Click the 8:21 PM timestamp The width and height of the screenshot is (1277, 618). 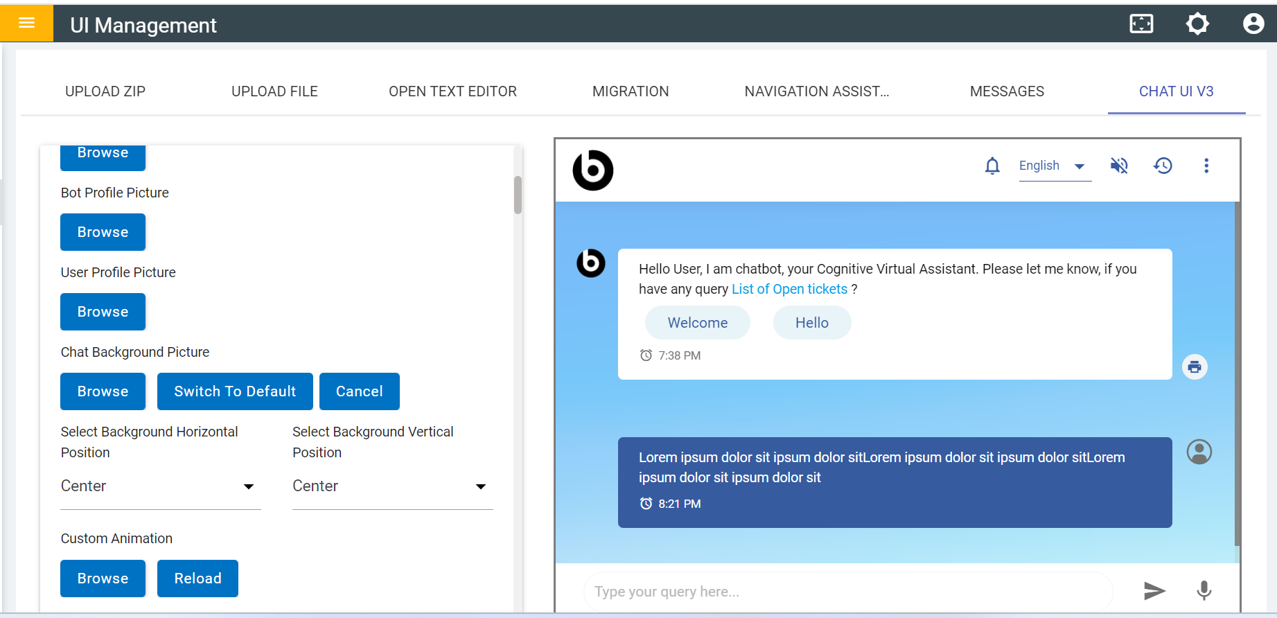pyautogui.click(x=679, y=504)
